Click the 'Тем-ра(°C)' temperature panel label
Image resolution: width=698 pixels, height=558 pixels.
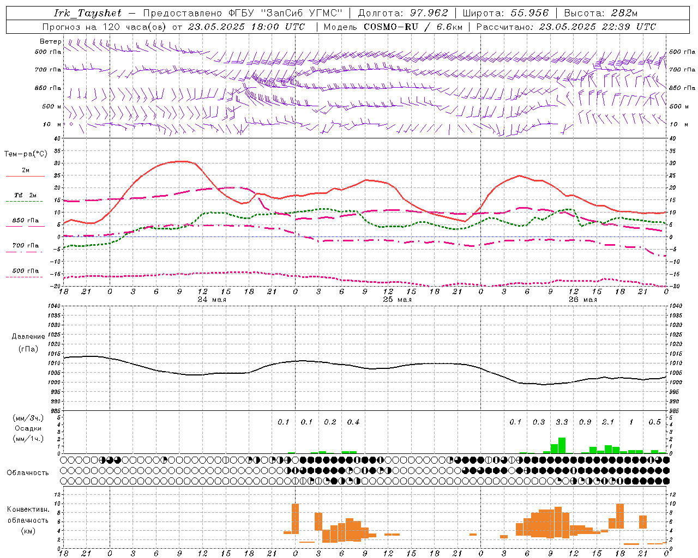pos(26,154)
